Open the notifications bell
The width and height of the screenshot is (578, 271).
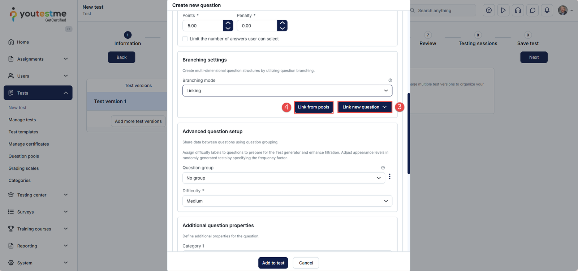(547, 10)
